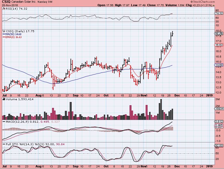Click the Volume 1,593,414 panel label

pos(20,99)
